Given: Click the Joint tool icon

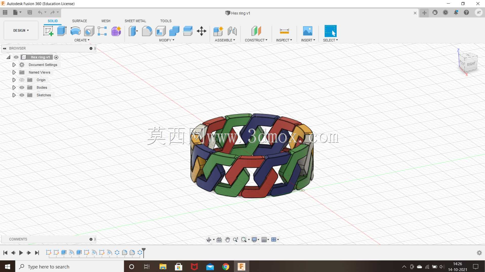Looking at the screenshot, I should pos(232,31).
